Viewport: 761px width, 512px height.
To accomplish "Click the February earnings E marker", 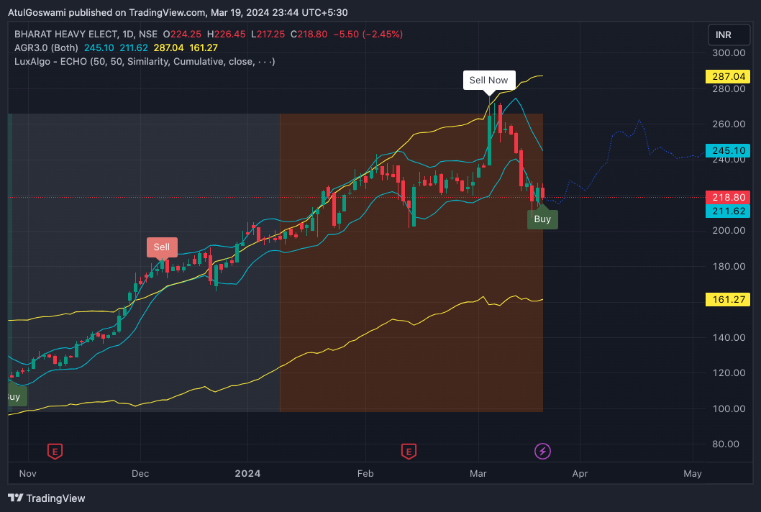I will point(409,452).
